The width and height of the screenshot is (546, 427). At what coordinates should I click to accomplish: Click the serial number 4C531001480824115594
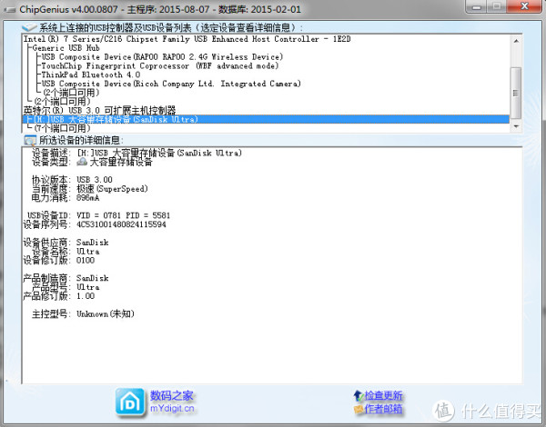point(121,224)
